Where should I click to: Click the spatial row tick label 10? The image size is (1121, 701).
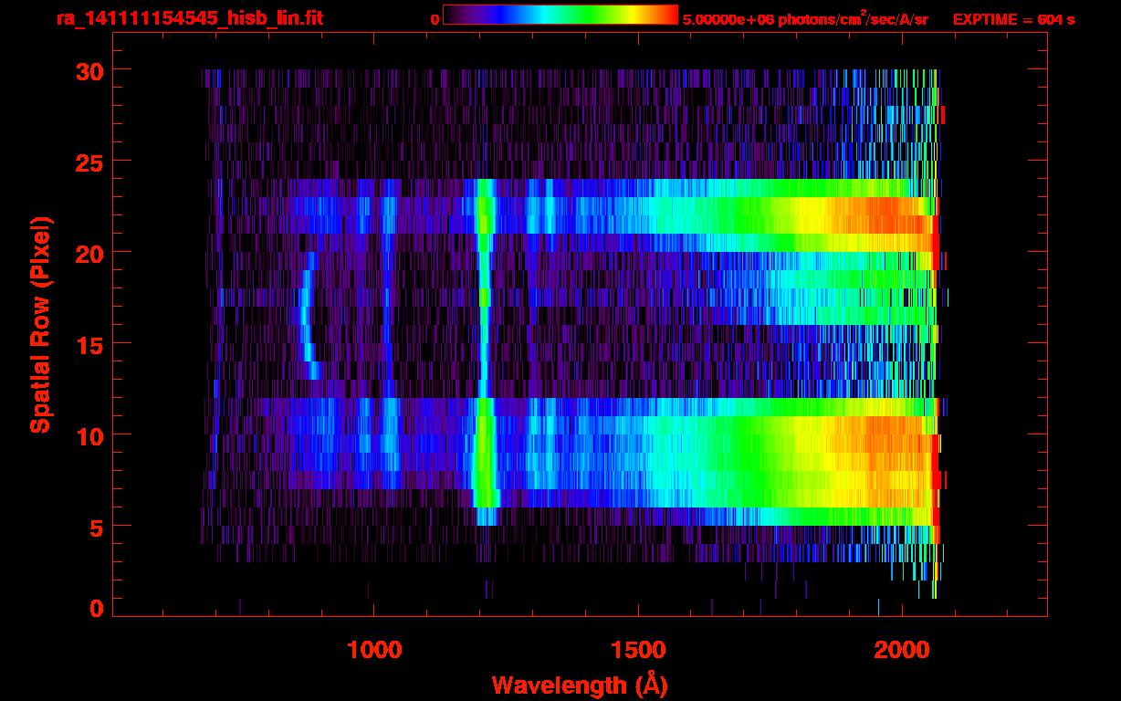tap(89, 435)
